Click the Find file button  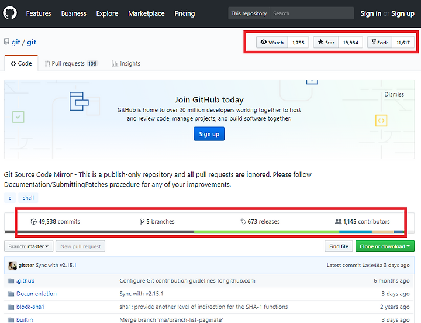(x=339, y=246)
